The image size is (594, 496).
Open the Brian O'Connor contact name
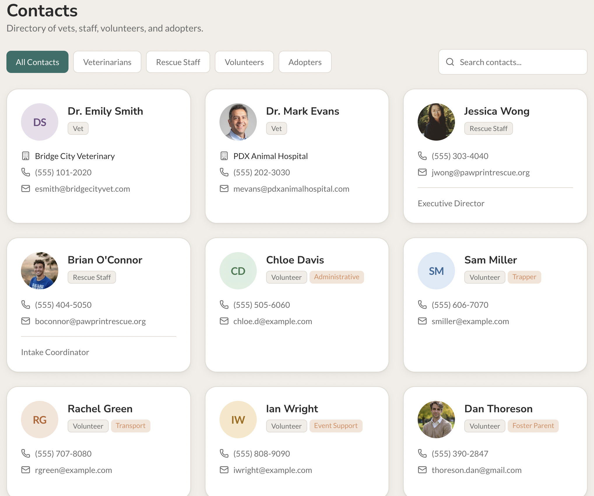tap(105, 260)
